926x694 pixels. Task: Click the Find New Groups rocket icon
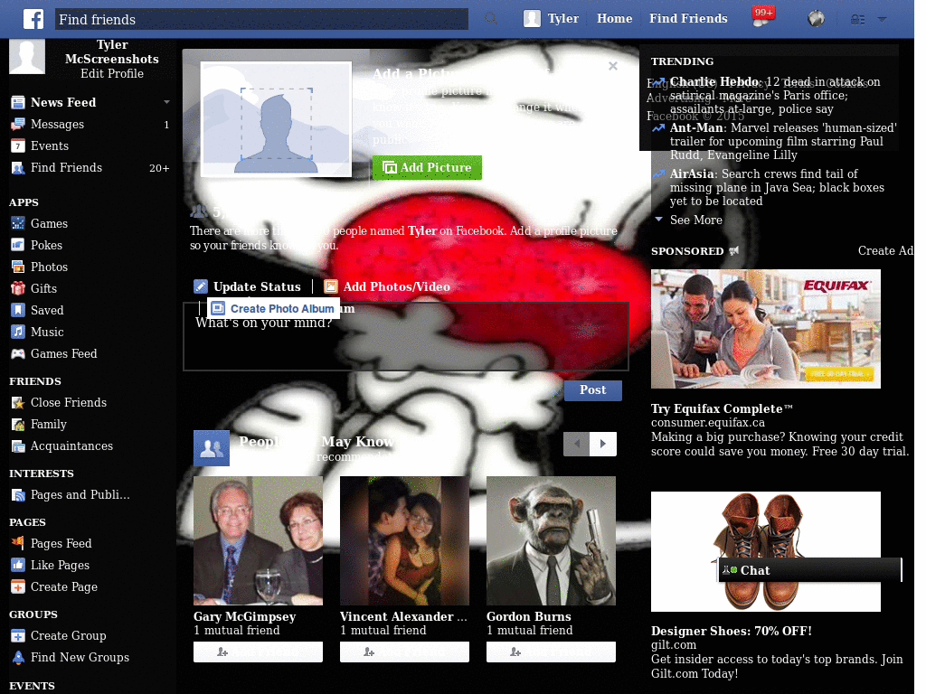coord(18,658)
